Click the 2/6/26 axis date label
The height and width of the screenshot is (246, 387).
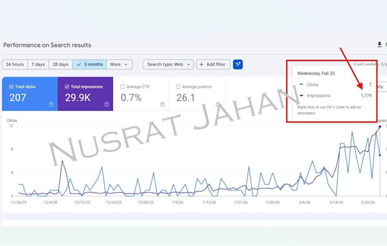click(x=304, y=202)
